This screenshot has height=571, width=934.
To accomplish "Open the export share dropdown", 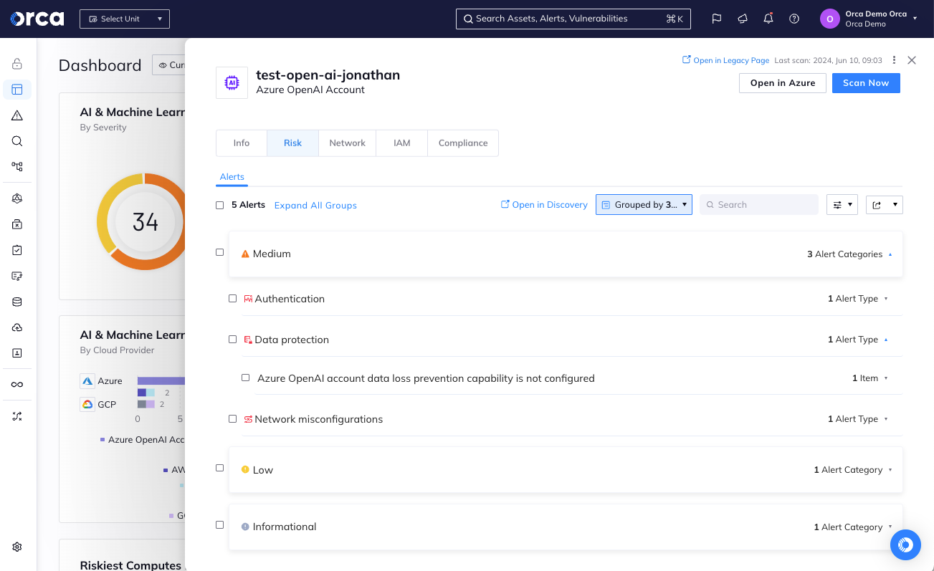I will click(885, 205).
